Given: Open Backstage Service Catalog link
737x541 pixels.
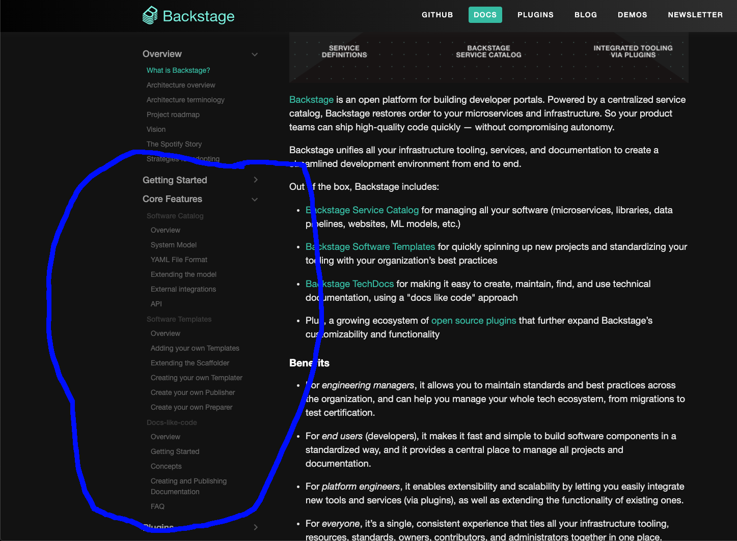Looking at the screenshot, I should 362,210.
